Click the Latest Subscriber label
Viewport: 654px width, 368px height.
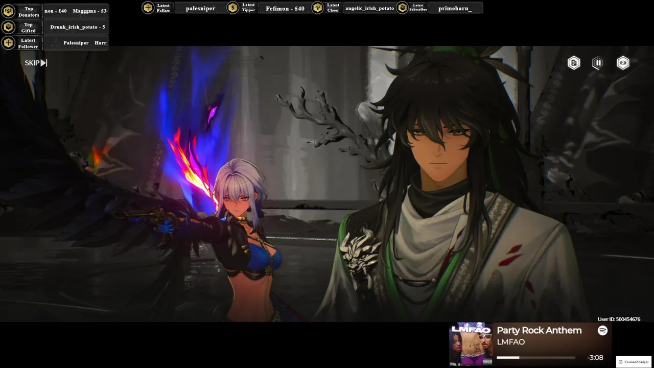(418, 8)
